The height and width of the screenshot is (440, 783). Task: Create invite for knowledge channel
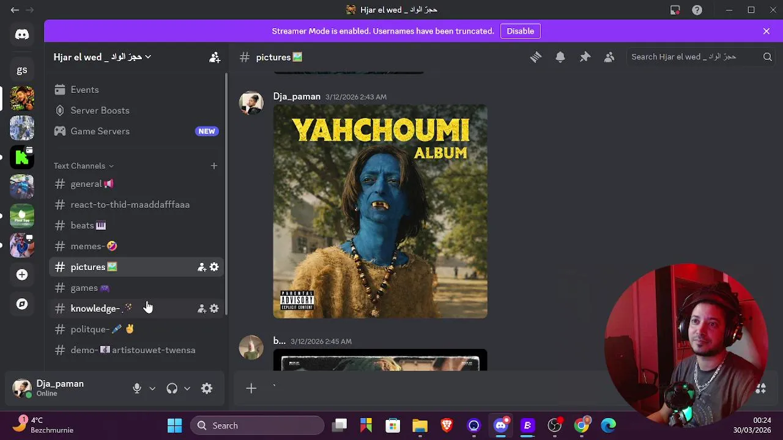tap(202, 309)
